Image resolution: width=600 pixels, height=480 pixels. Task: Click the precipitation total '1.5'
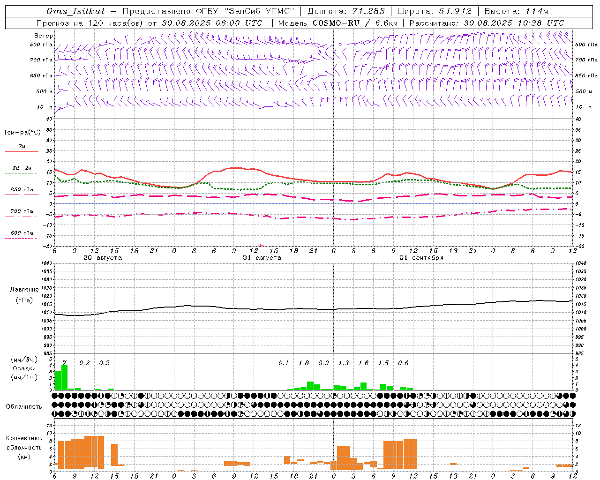[x=383, y=363]
